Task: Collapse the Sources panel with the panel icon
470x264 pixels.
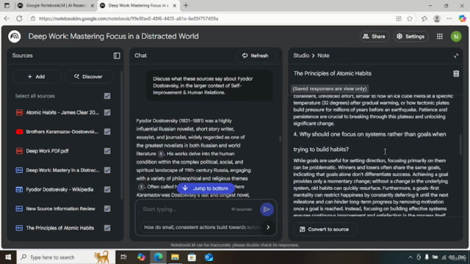Action: point(117,56)
